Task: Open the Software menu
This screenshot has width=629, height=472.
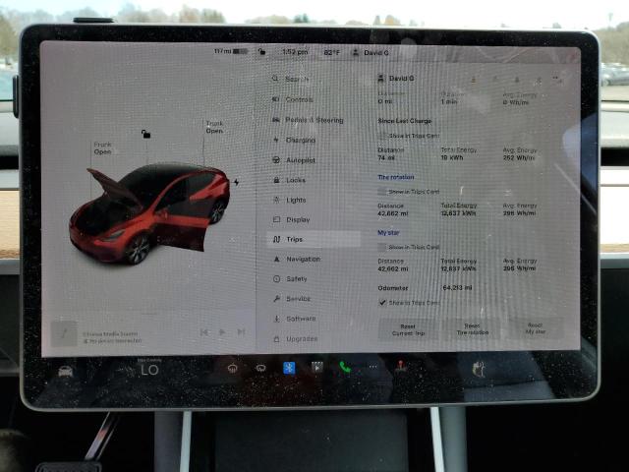Action: tap(301, 319)
